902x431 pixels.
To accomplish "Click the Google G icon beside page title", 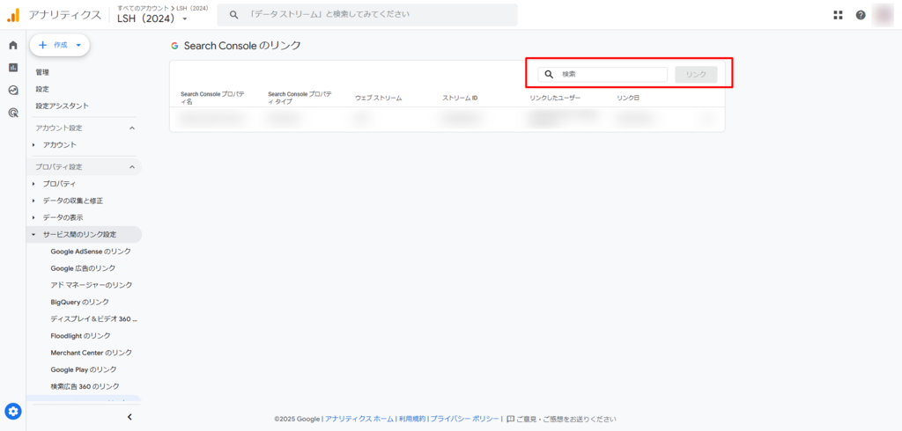I will pyautogui.click(x=175, y=46).
